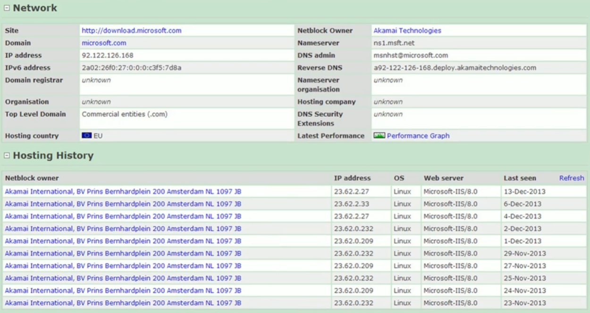Collapse the Network section
The image size is (590, 313).
point(7,8)
